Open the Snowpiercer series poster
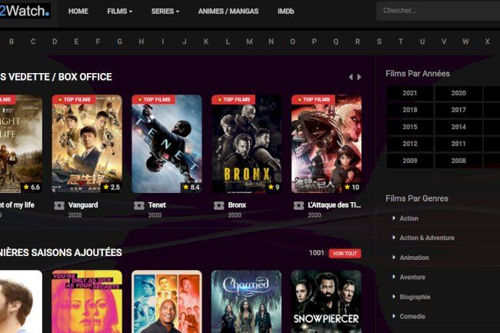This screenshot has width=500, height=333. pyautogui.click(x=326, y=301)
